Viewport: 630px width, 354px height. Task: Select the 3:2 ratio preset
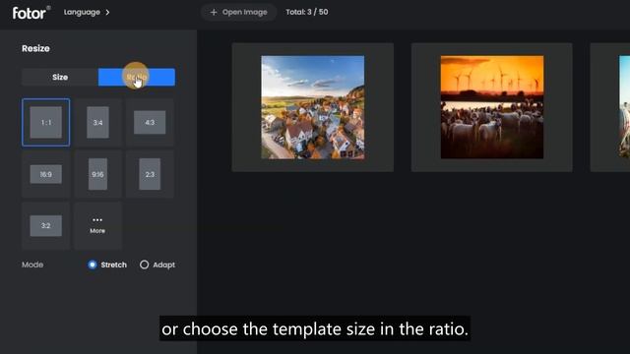point(46,226)
